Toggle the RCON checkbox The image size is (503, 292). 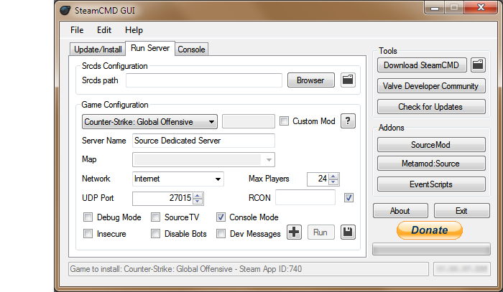click(x=349, y=198)
